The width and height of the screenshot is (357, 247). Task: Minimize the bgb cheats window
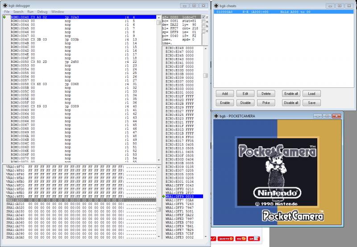click(x=330, y=6)
